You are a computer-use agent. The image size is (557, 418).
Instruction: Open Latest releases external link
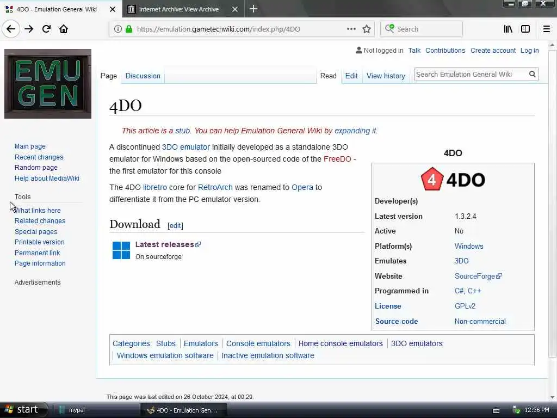point(168,244)
